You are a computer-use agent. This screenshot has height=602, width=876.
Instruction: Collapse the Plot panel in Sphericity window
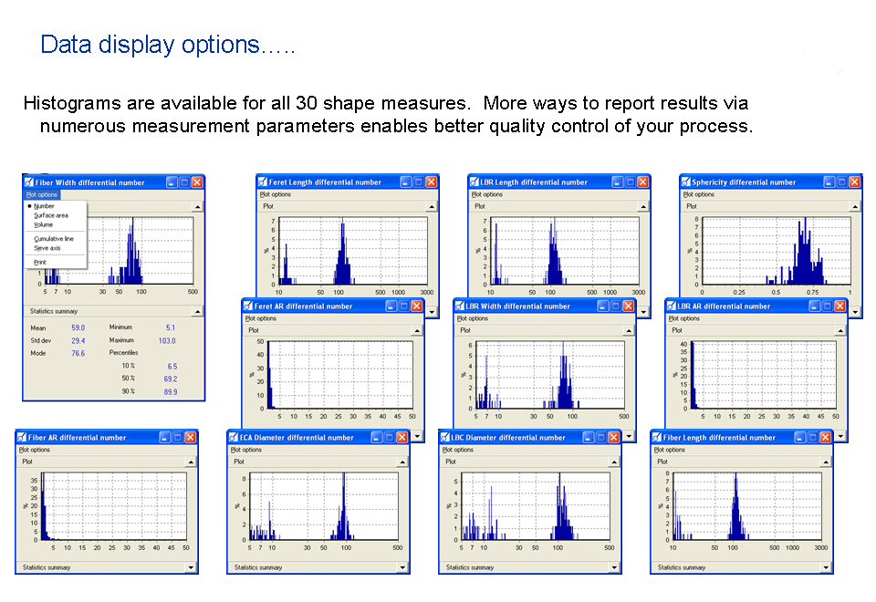854,207
